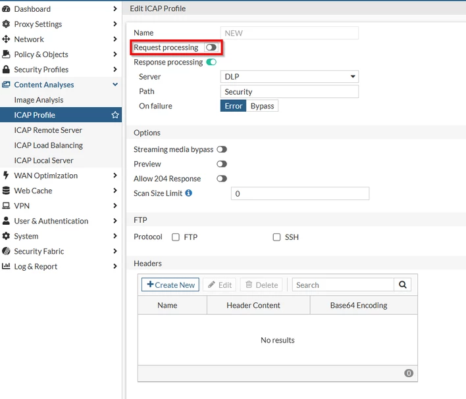Toggle Request processing switch

pyautogui.click(x=211, y=47)
